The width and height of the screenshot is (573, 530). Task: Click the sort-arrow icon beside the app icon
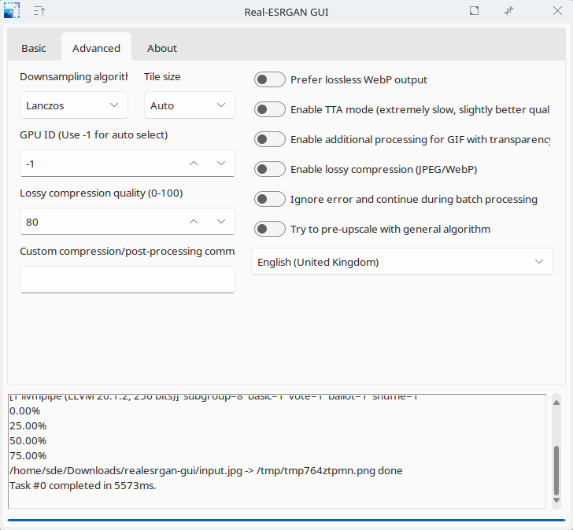39,11
